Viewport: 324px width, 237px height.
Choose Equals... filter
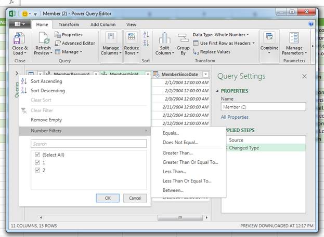(171, 133)
